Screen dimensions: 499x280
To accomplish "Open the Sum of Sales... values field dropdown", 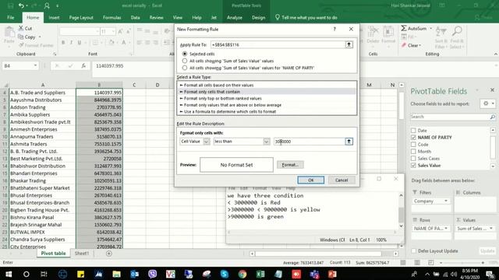I will click(491, 228).
